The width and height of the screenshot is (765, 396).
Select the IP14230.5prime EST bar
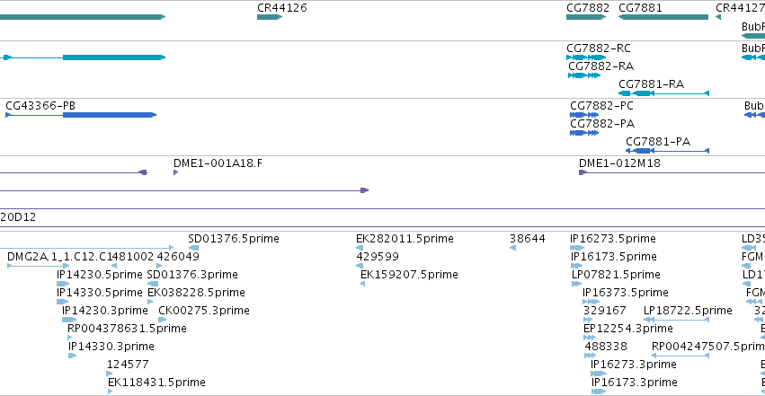point(63,284)
